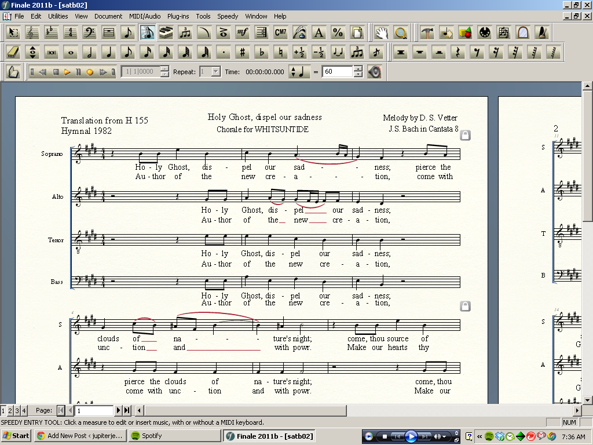Toggle the second system lock icon
The width and height of the screenshot is (593, 445).
click(x=465, y=306)
